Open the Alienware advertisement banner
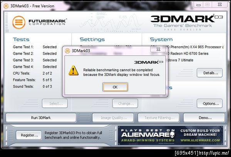The image size is (231, 157). click(x=170, y=135)
